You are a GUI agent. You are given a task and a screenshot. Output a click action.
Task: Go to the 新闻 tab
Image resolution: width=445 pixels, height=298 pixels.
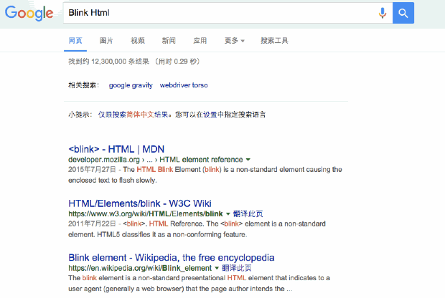coord(169,41)
